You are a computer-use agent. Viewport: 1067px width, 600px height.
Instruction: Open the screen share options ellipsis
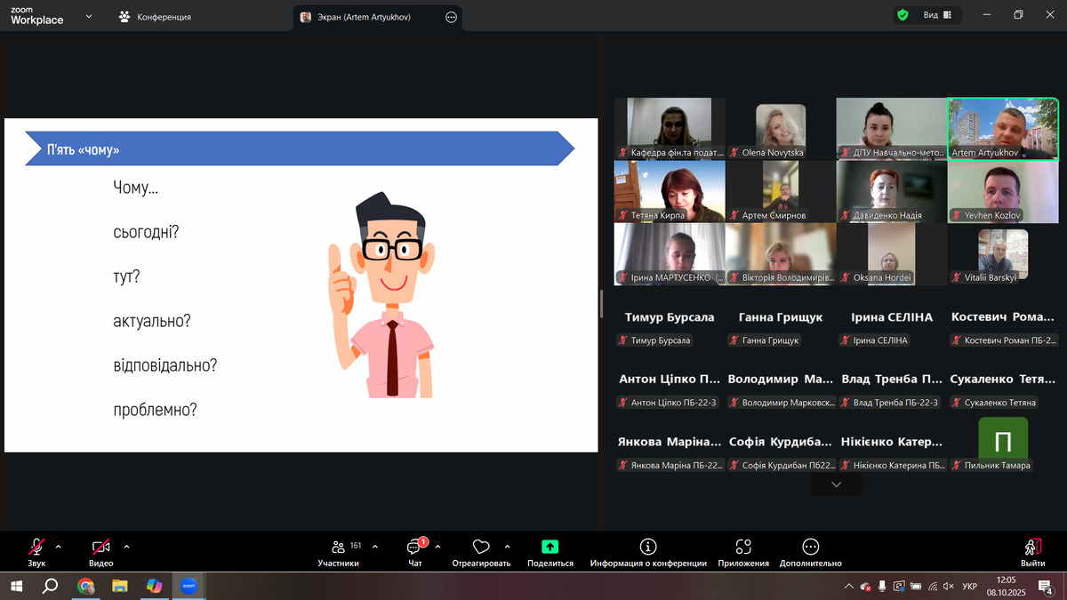(451, 17)
